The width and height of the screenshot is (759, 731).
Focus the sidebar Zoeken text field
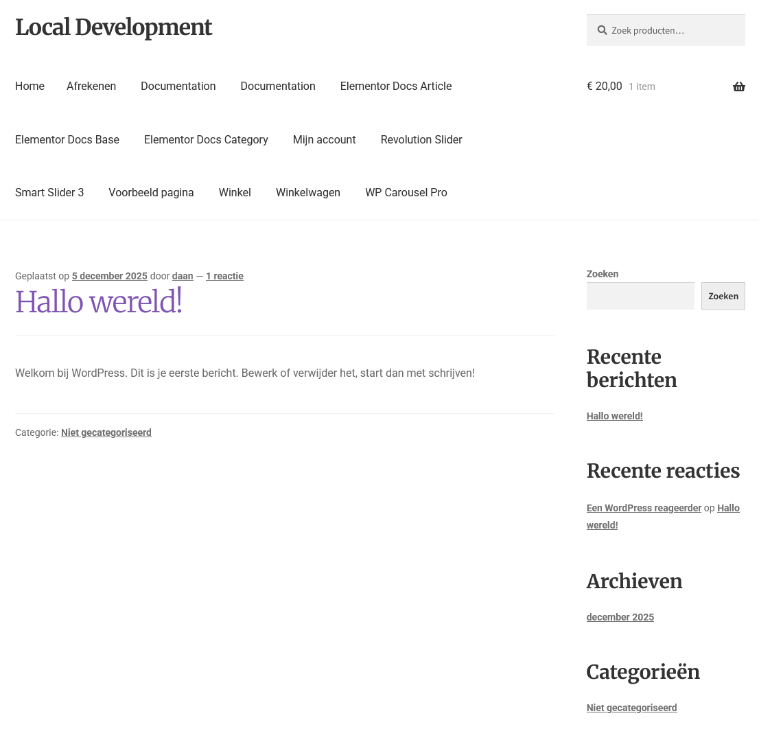[640, 296]
